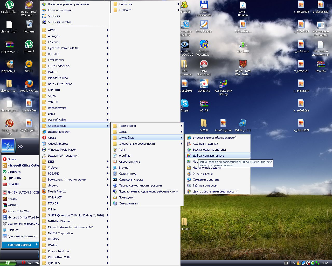Open the Стандартные submenu
The width and height of the screenshot is (332, 266).
[x=75, y=126]
